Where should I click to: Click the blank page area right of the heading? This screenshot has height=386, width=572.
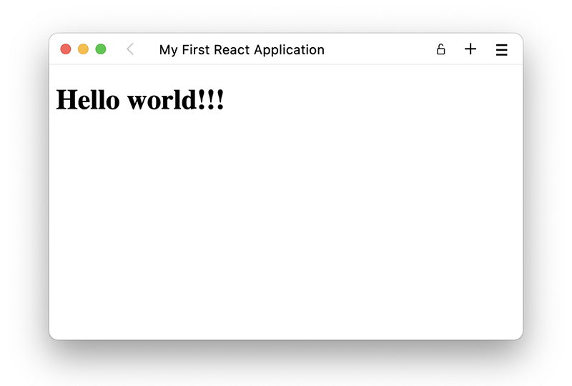click(x=372, y=100)
